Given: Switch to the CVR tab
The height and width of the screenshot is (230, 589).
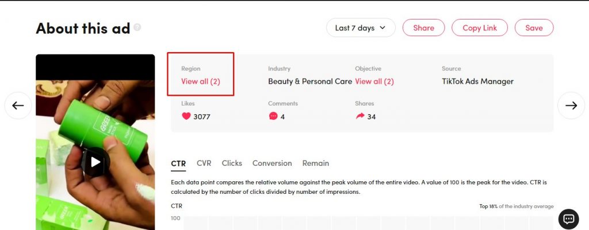Looking at the screenshot, I should tap(204, 163).
